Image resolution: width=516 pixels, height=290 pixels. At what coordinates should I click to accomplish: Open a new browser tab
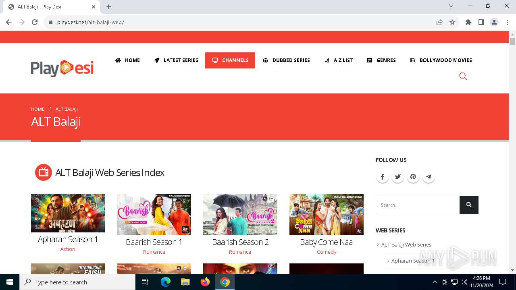109,7
